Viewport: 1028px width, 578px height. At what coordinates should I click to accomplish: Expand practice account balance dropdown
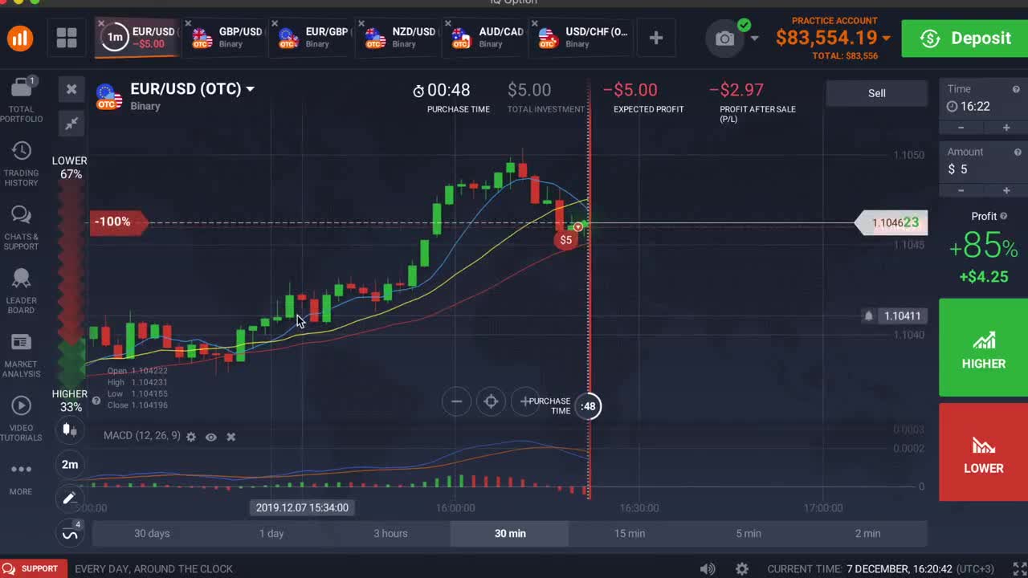886,38
